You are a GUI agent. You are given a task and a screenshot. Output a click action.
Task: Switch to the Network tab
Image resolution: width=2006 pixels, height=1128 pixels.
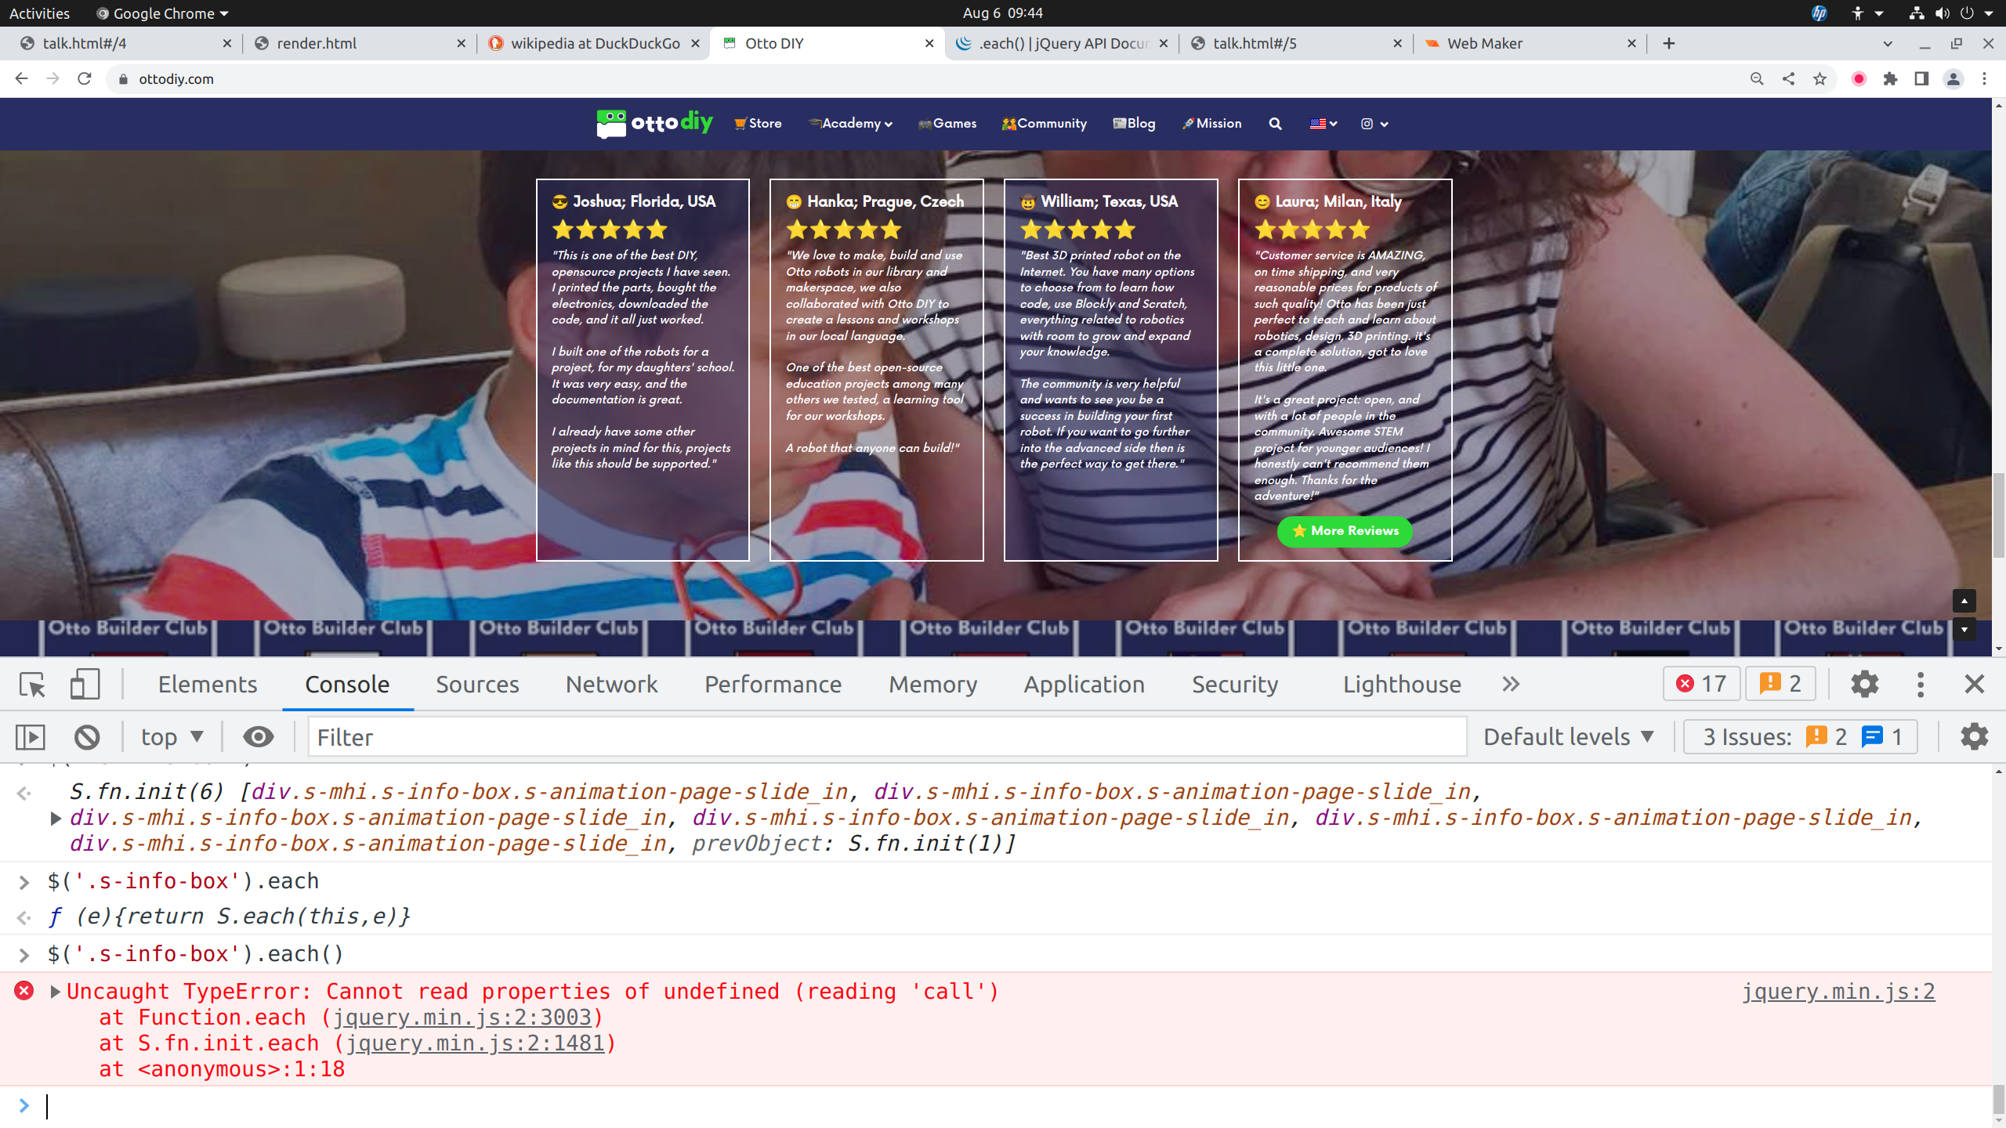click(611, 685)
